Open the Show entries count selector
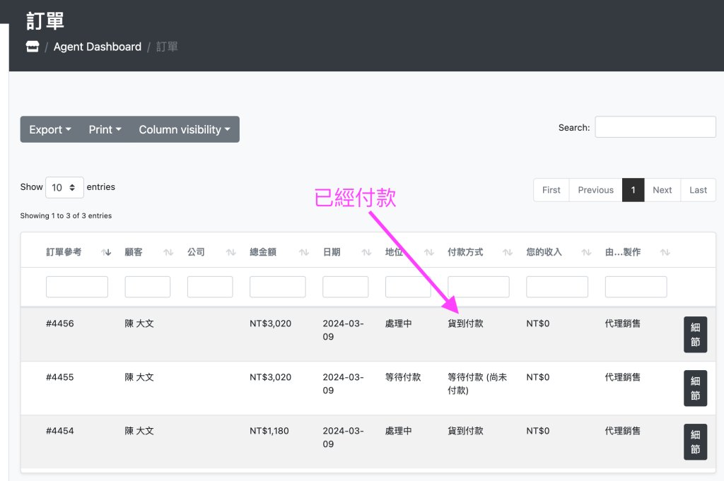 (64, 188)
